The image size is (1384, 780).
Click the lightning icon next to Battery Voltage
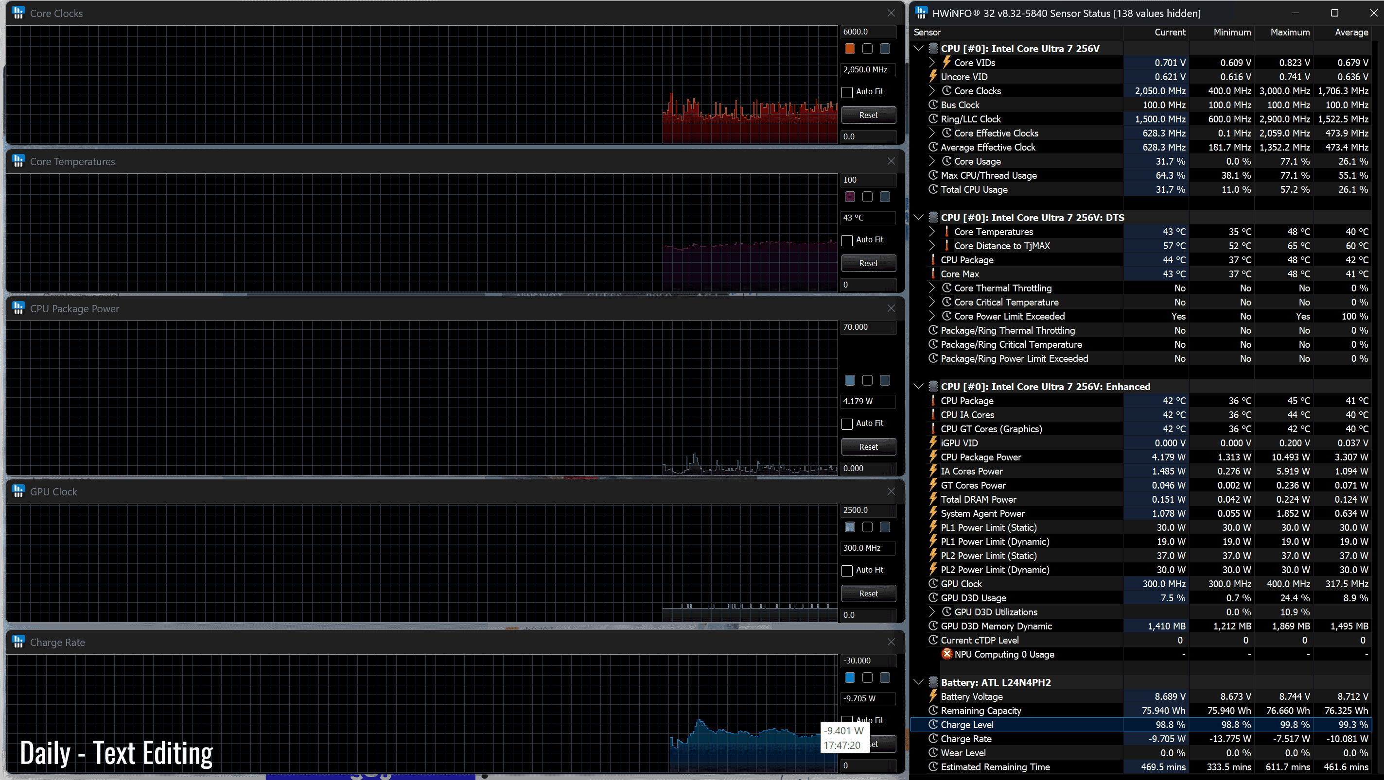933,696
